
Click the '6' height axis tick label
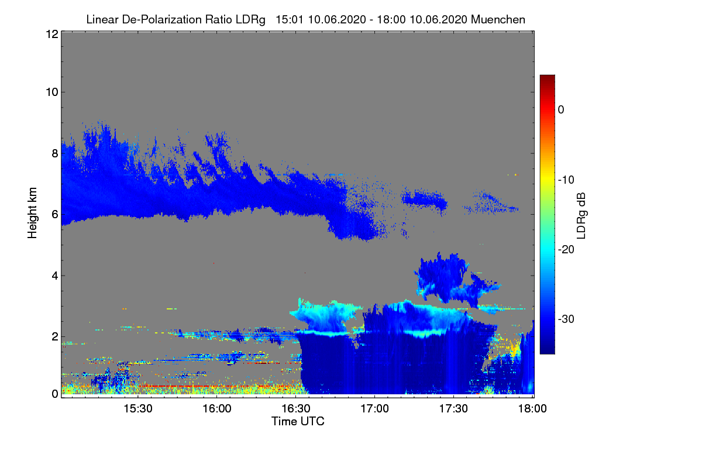click(x=54, y=214)
